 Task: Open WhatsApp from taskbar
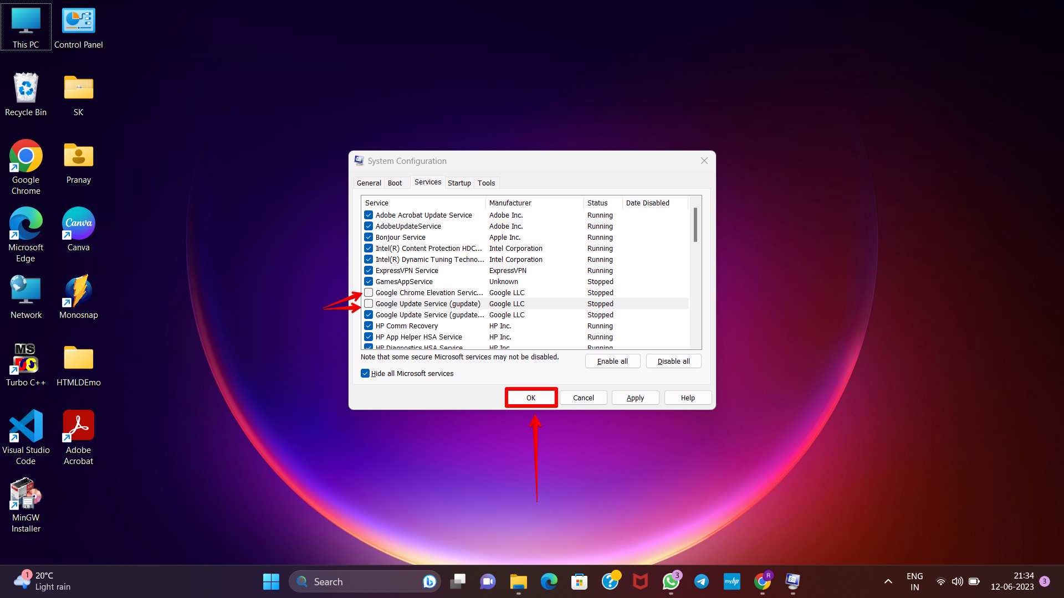point(671,581)
